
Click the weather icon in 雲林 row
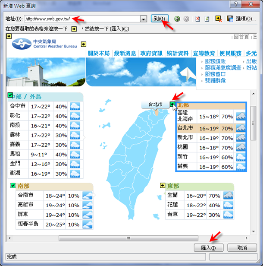pyautogui.click(x=75, y=136)
